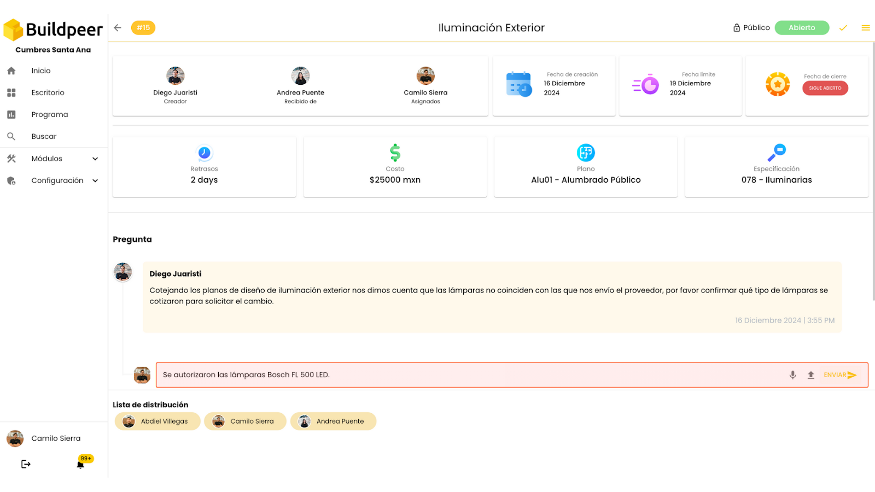Screen dimensions: 875x492
Task: Click the Módulos tools icon
Action: coord(11,159)
